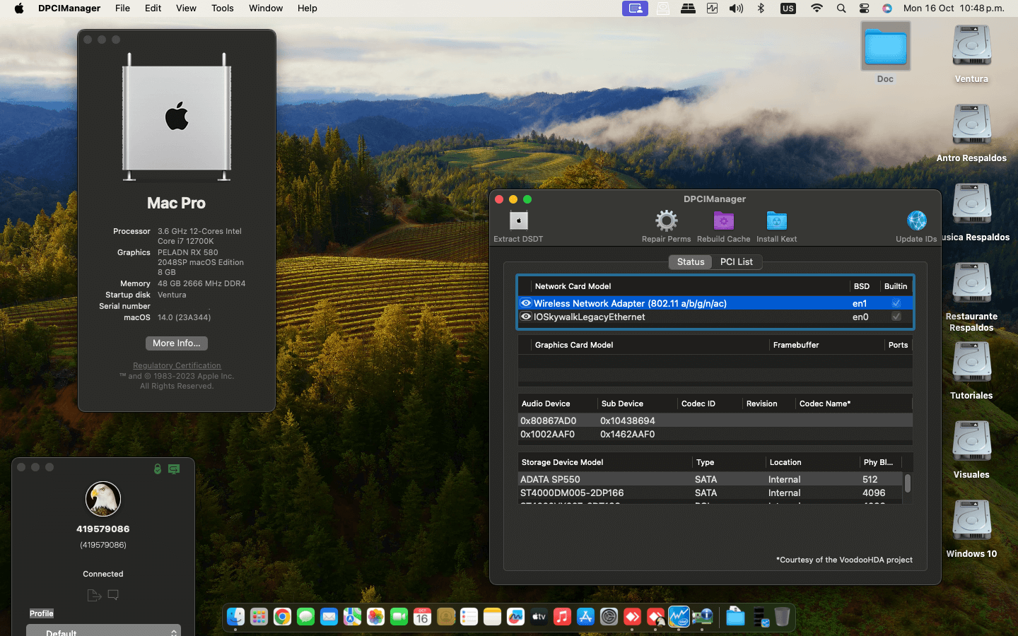Open the US input source menu

coord(788,8)
